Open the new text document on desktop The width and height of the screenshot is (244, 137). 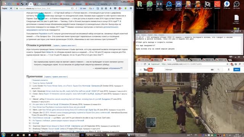click(x=236, y=19)
